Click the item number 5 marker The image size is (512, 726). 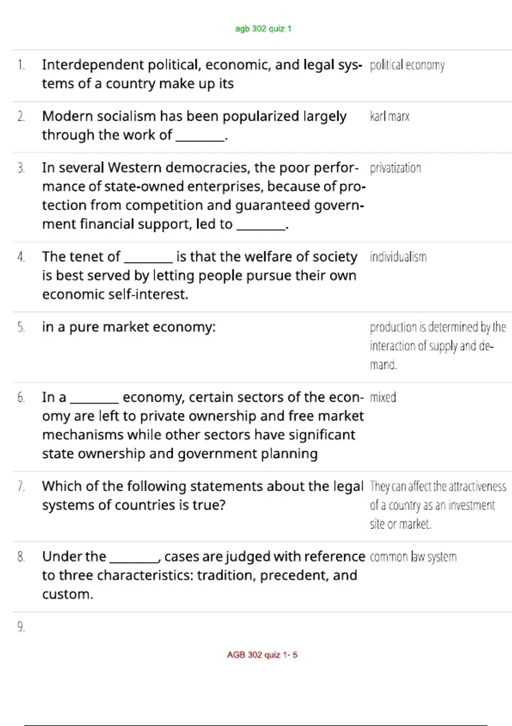tap(21, 328)
